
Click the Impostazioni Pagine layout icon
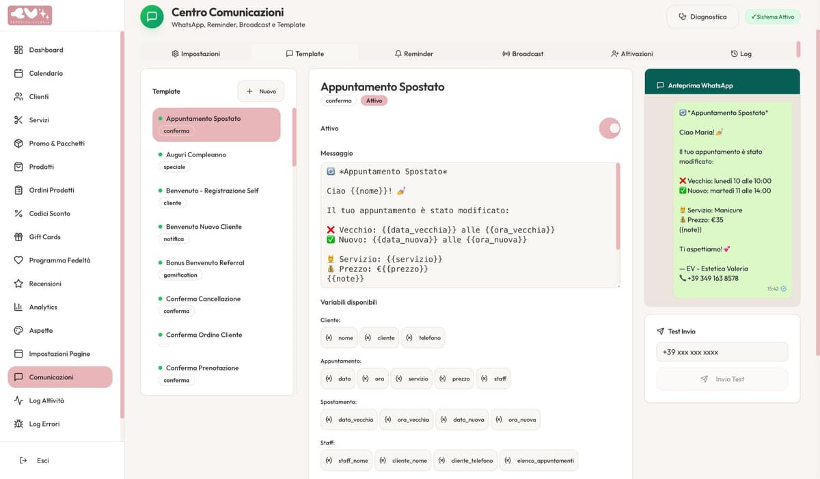[18, 354]
